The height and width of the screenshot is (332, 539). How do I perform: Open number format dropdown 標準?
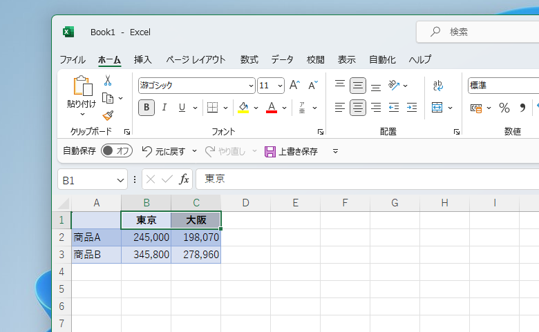[503, 86]
